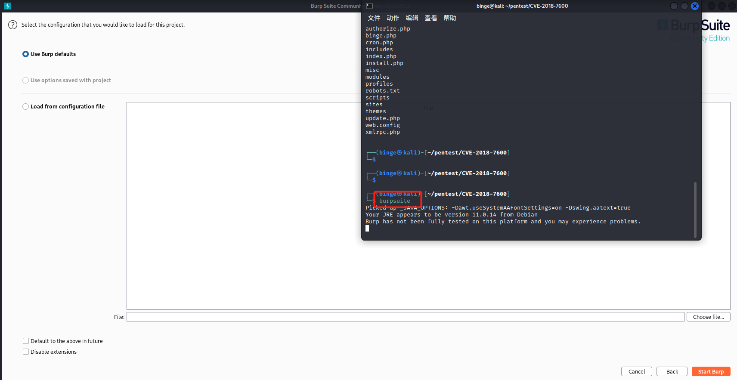Open the 文件 menu in terminal
This screenshot has width=737, height=380.
374,18
